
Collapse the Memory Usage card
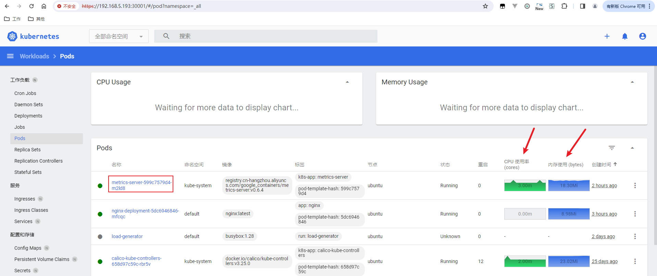(632, 82)
